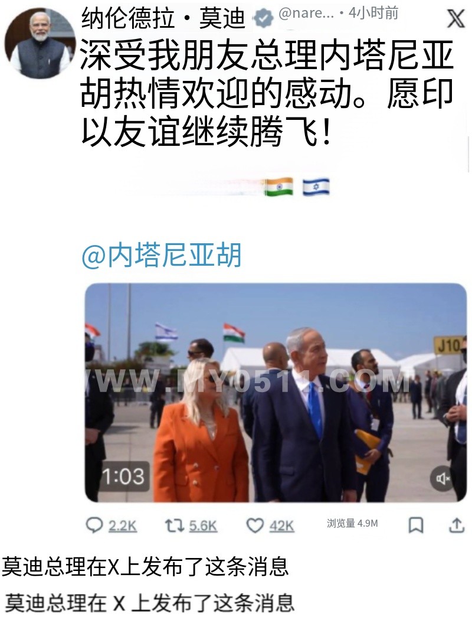Open the @内塔尼亚胡 mention link

[161, 254]
